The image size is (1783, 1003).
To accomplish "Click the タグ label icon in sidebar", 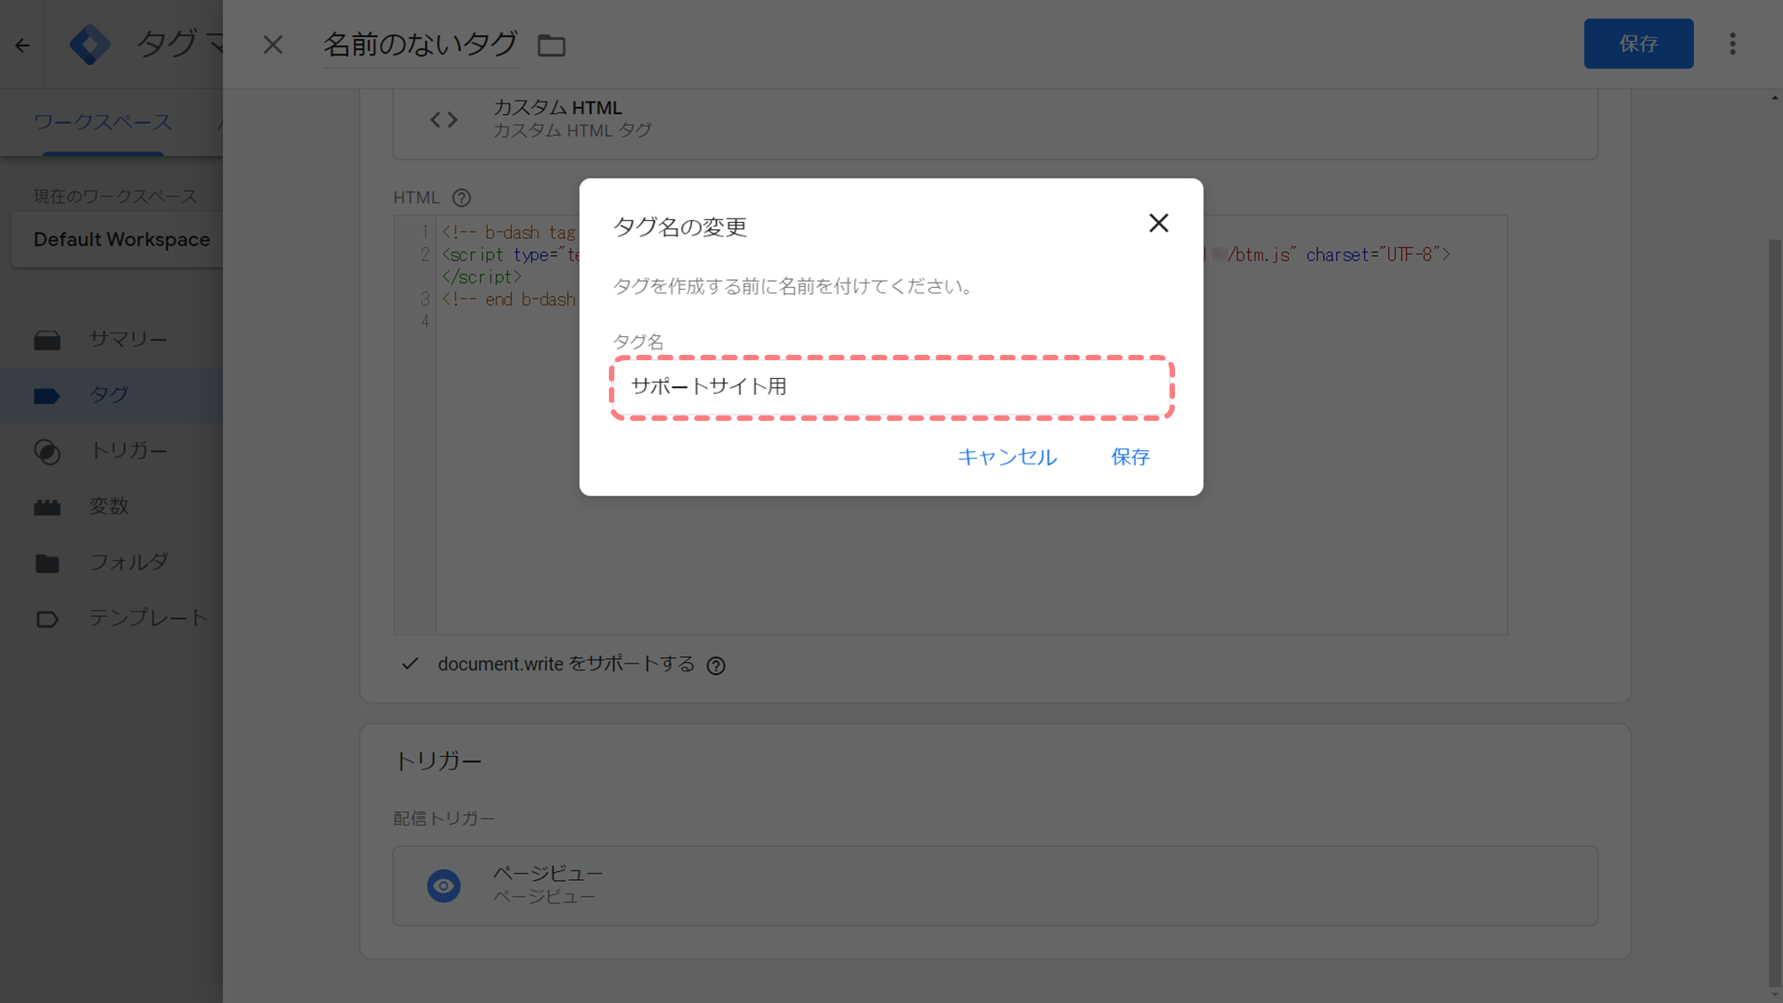I will pyautogui.click(x=47, y=396).
